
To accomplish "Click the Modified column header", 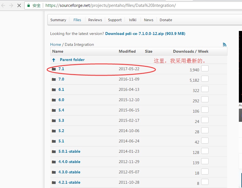I will point(127,51).
